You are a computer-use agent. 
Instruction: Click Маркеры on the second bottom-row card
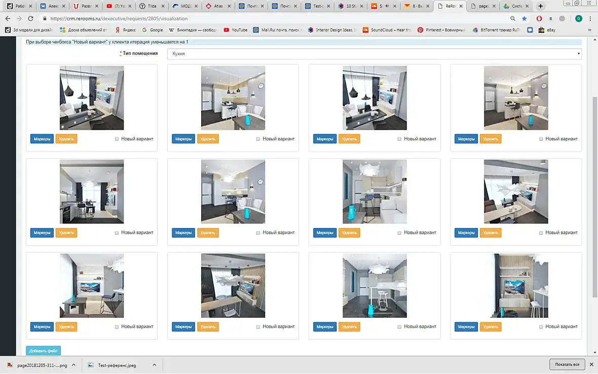[183, 327]
